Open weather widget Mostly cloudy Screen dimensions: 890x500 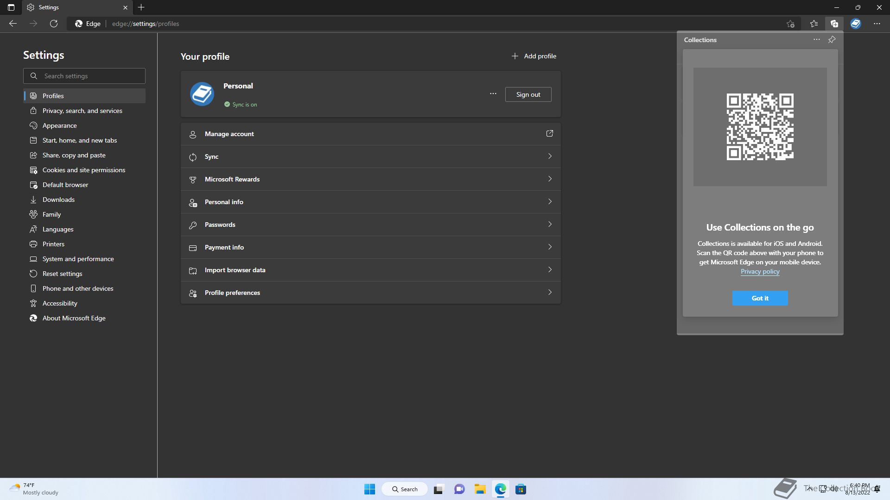pos(34,489)
